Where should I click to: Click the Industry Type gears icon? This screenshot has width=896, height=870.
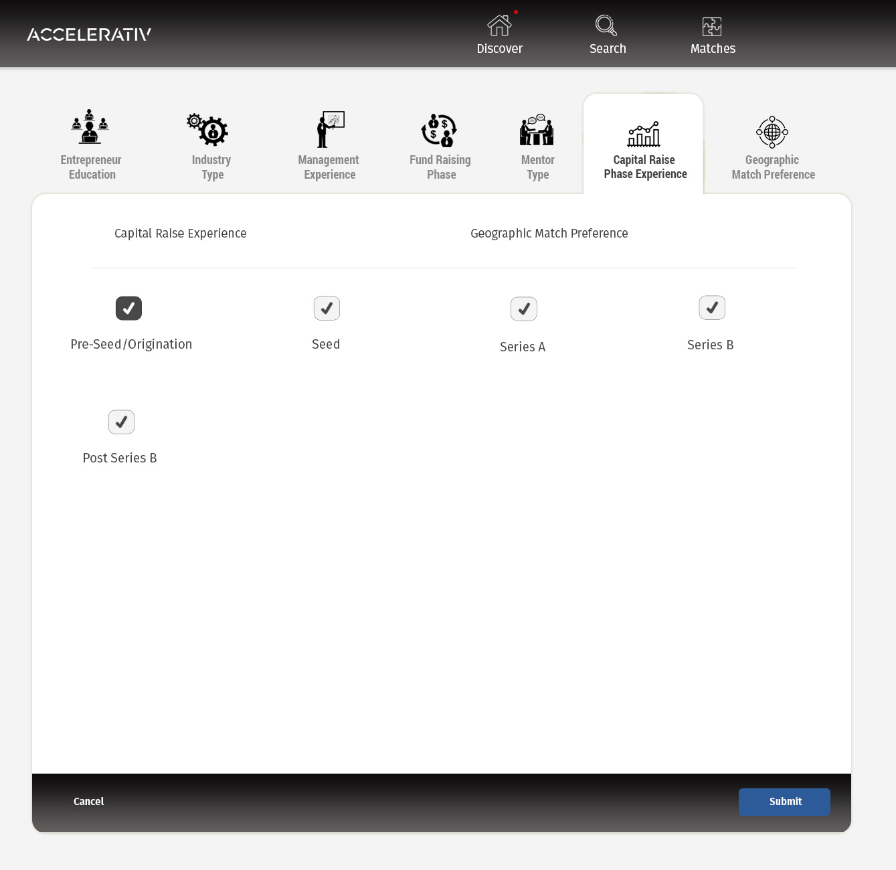point(208,129)
